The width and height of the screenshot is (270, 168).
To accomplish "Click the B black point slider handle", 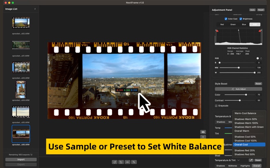I will pos(220,63).
